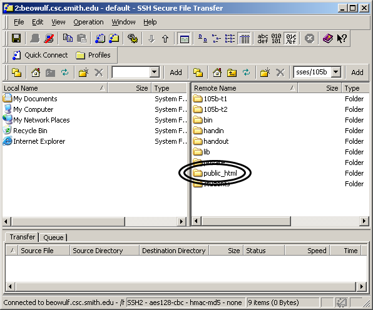Open the Help menu

[x=150, y=22]
